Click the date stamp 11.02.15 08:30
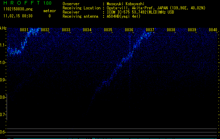220x139 pixels. pos(18,16)
